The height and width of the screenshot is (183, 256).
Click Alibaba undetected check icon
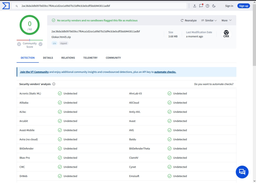[x=60, y=103]
